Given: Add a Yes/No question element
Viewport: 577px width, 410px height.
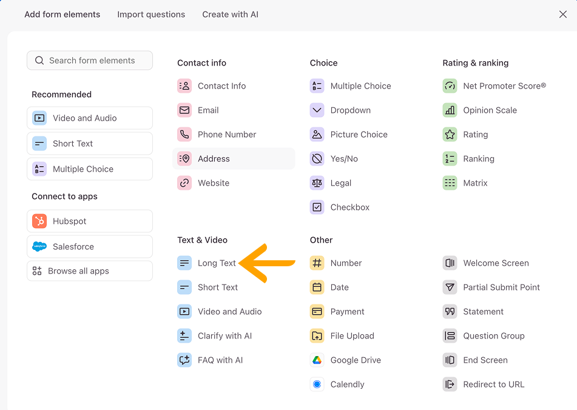Looking at the screenshot, I should click(343, 159).
